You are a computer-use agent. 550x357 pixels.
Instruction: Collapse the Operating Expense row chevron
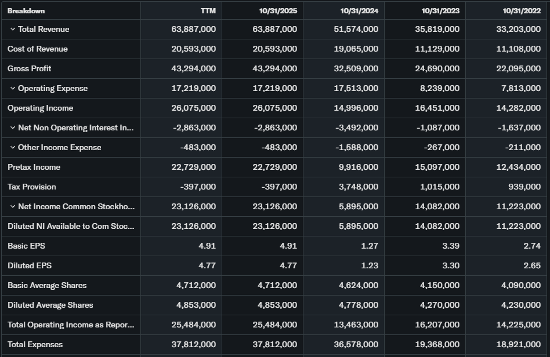[x=12, y=89]
